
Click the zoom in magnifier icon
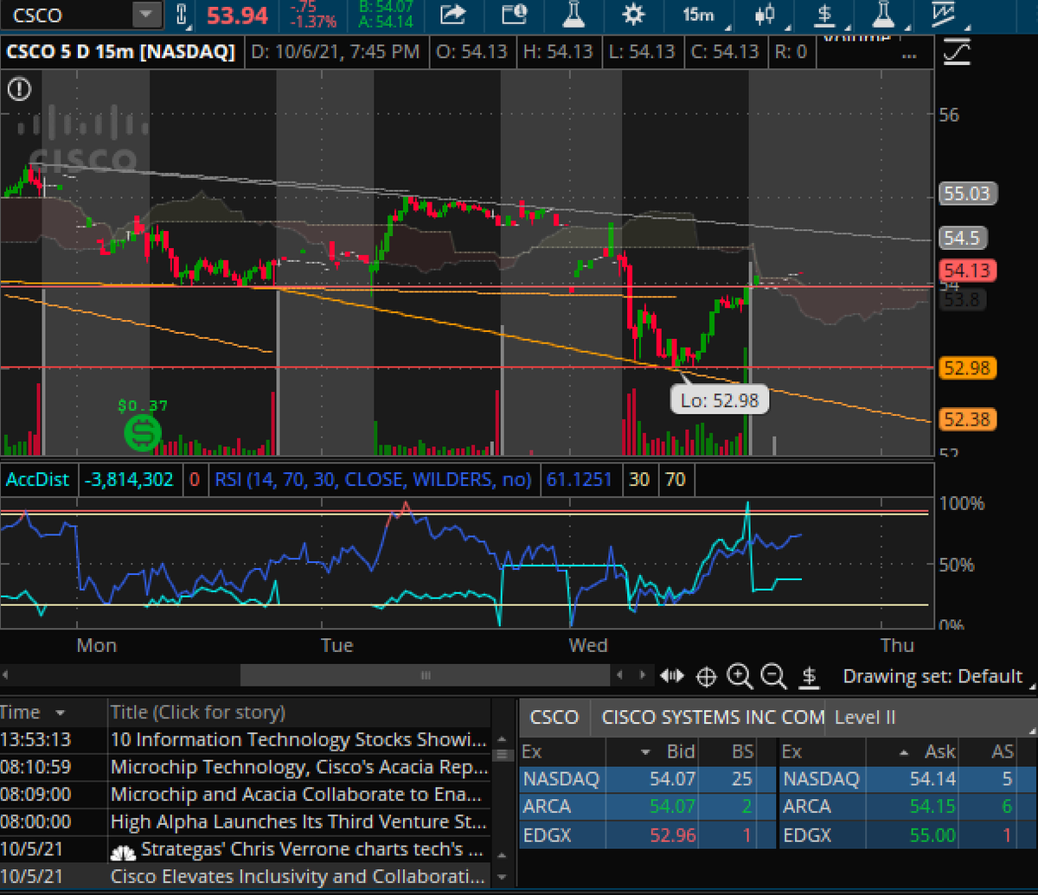(x=740, y=676)
